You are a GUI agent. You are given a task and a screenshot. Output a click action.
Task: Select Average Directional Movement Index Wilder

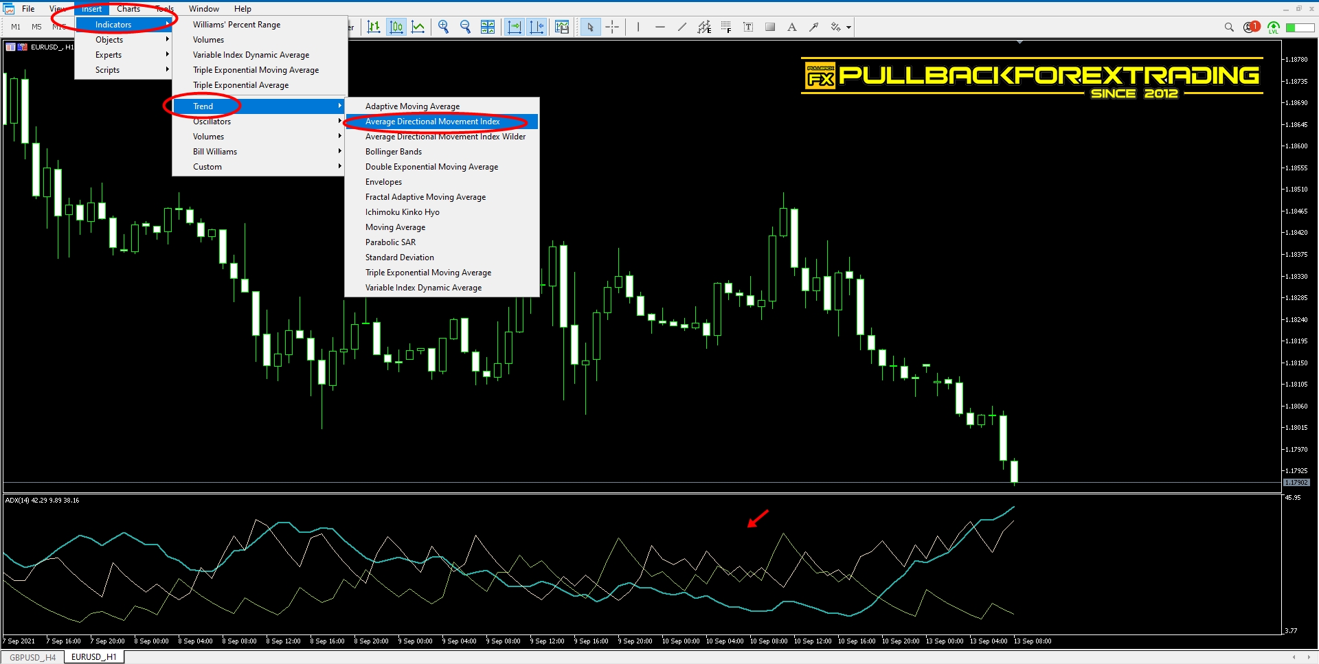445,136
